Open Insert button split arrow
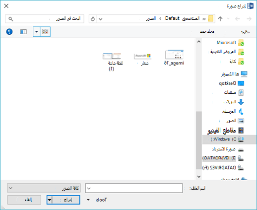 tap(50, 200)
